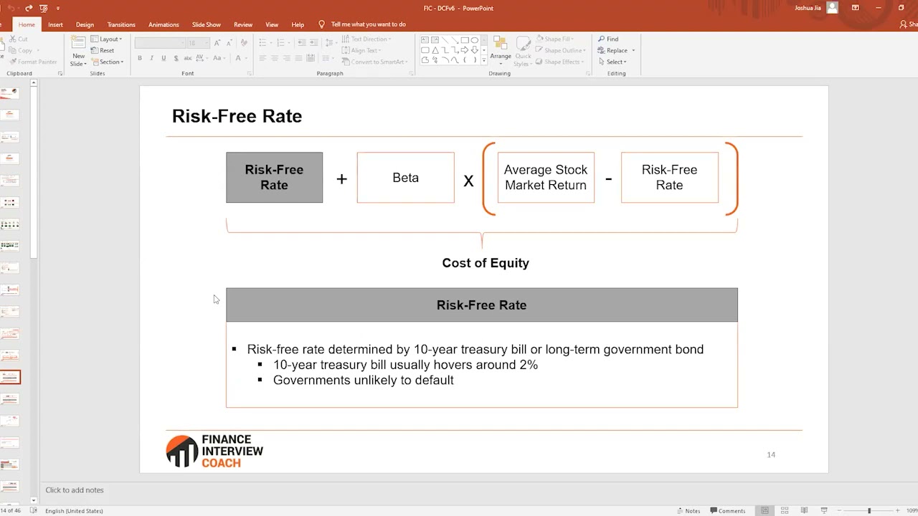Insert a text box shape
Screen dimensions: 918x516
point(425,40)
